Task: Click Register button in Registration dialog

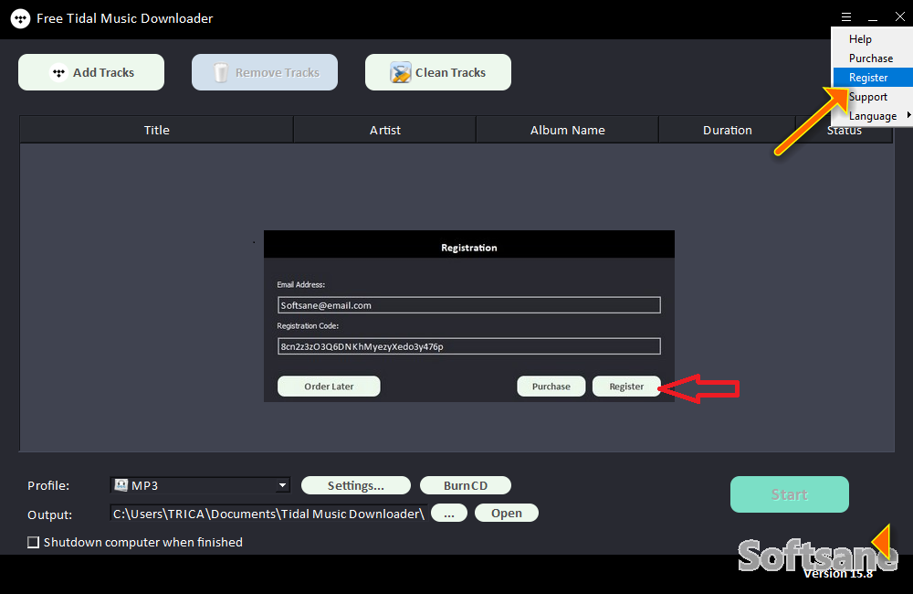Action: point(626,387)
